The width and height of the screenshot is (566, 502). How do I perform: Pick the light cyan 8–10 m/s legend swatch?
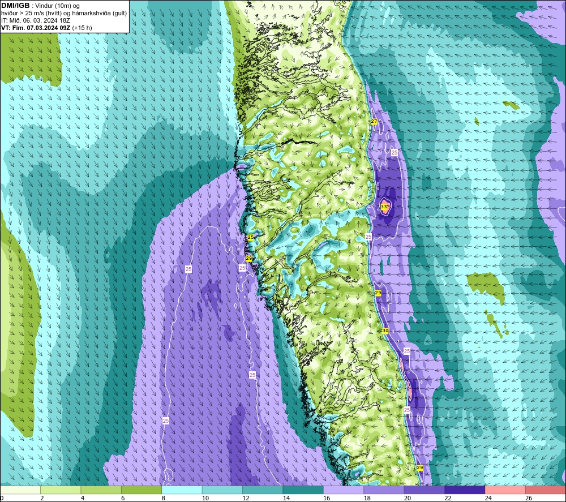[x=182, y=490]
